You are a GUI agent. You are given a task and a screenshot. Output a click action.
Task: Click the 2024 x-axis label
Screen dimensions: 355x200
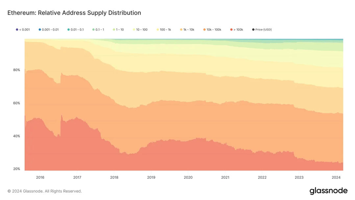pyautogui.click(x=336, y=177)
